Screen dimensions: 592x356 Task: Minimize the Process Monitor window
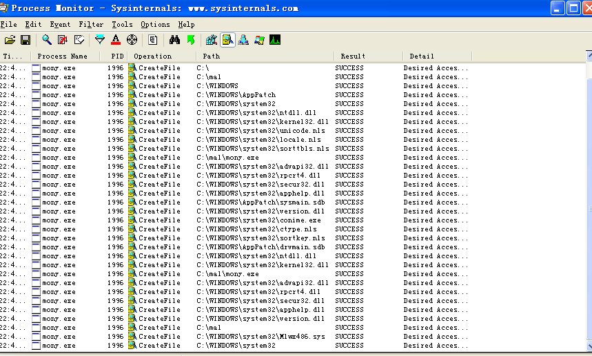click(x=558, y=8)
